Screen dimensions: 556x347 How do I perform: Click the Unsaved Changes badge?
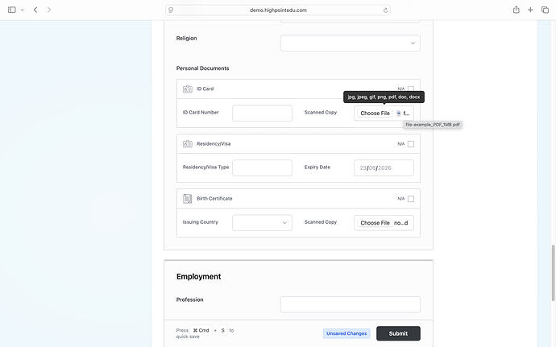[x=346, y=333]
